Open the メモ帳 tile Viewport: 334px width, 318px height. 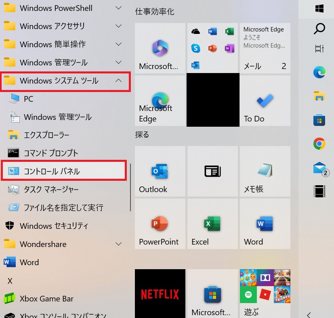pos(265,171)
